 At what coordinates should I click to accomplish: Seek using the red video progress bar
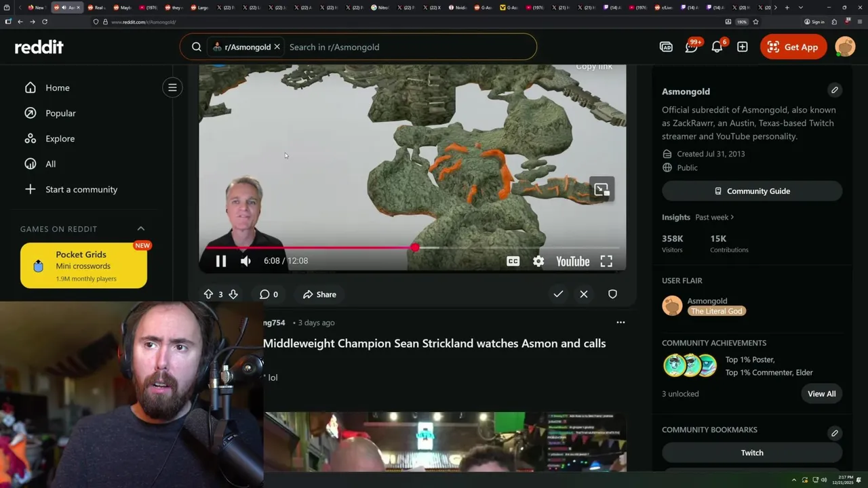tap(412, 247)
